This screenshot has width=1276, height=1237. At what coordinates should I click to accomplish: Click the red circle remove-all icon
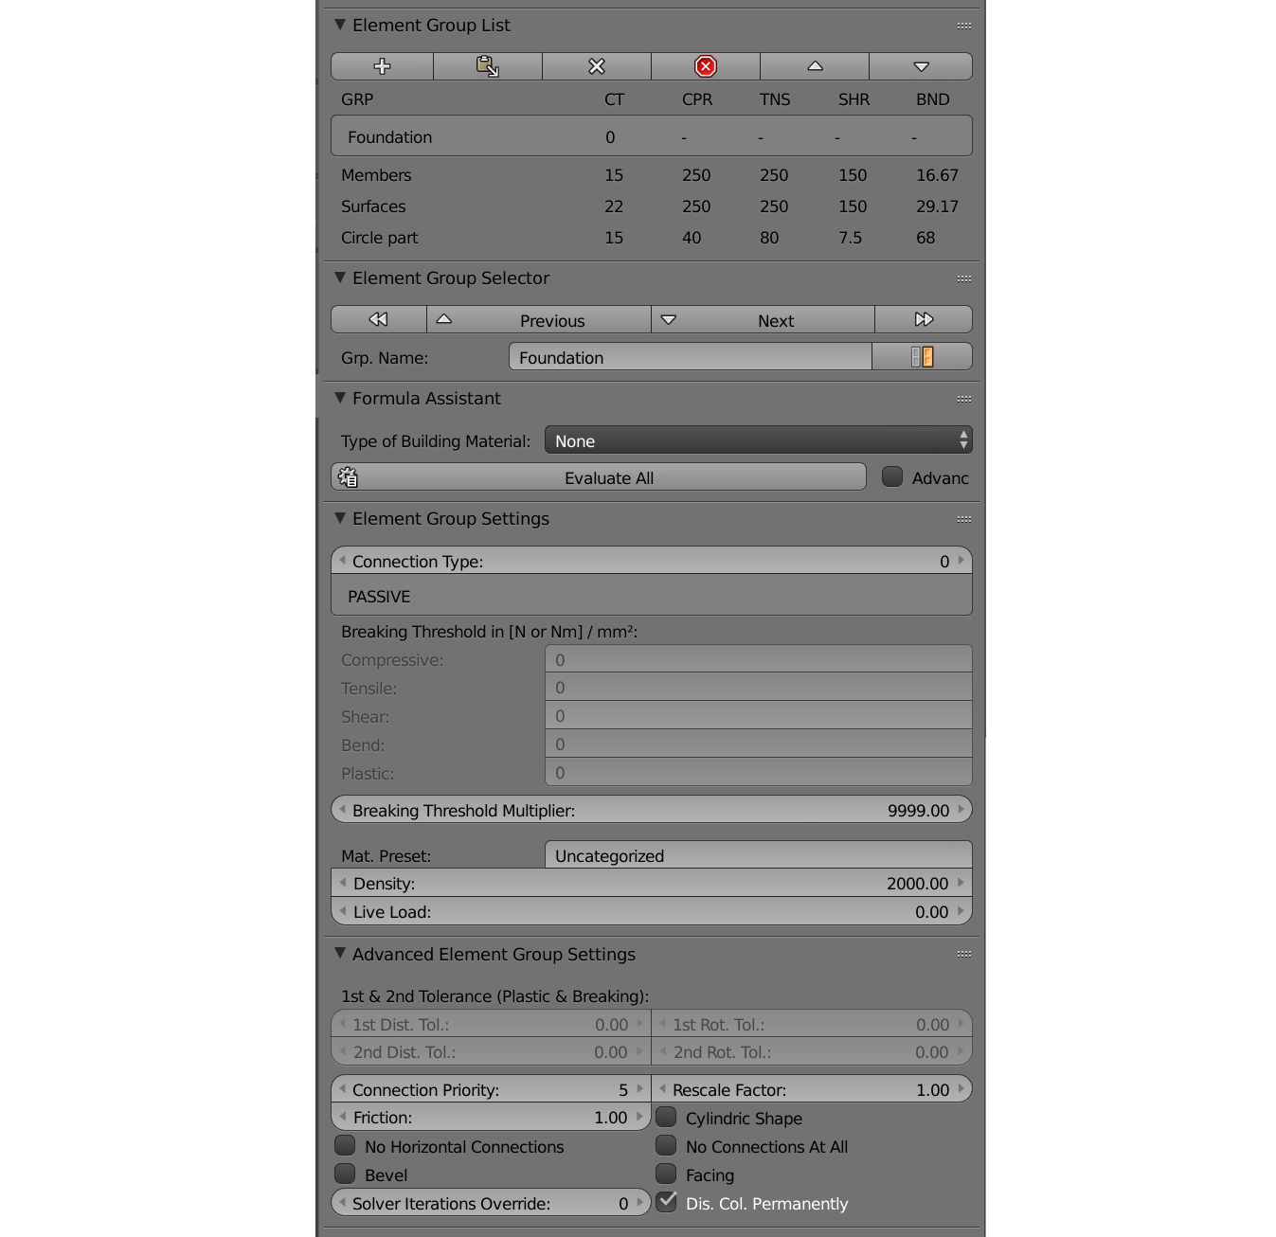705,66
